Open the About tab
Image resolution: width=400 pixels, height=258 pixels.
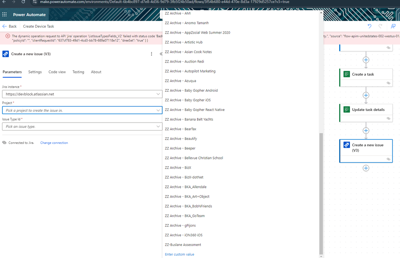pos(96,72)
